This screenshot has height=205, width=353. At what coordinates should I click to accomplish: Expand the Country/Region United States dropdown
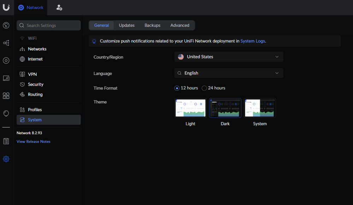pyautogui.click(x=229, y=57)
